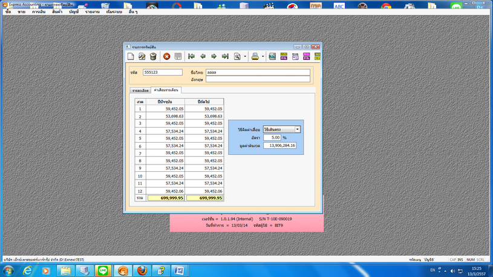Open the บัญชี menu in menu bar
The height and width of the screenshot is (277, 493).
click(74, 11)
